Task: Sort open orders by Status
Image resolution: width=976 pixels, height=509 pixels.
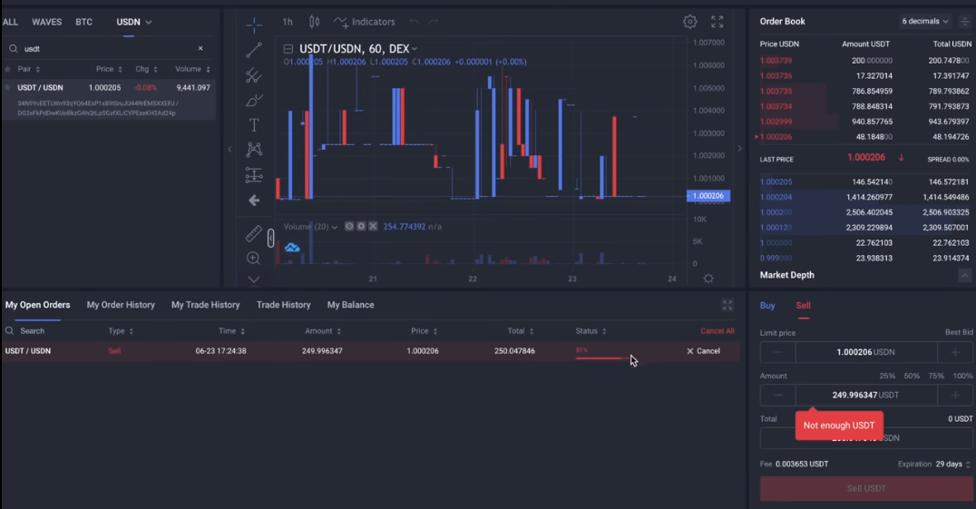Action: pyautogui.click(x=590, y=331)
